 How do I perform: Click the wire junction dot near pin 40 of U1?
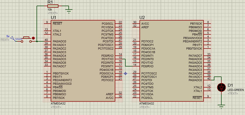point(37,41)
